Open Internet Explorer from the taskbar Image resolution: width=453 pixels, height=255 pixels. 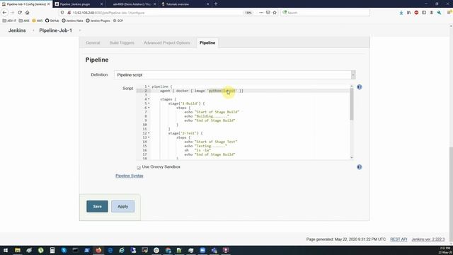point(122,250)
